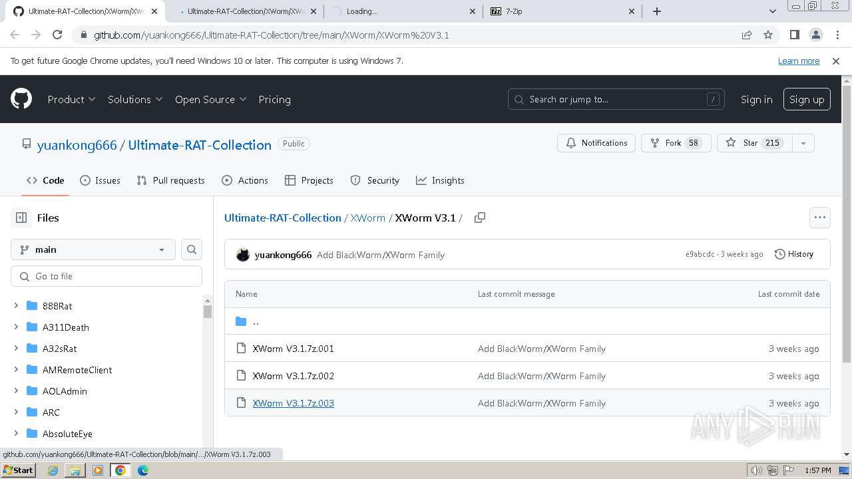
Task: Click the file search magnifier button
Action: tap(192, 249)
